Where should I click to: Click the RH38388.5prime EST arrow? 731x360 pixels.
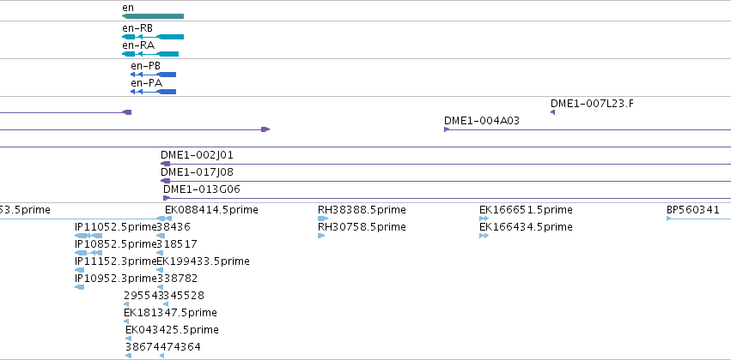tap(323, 219)
